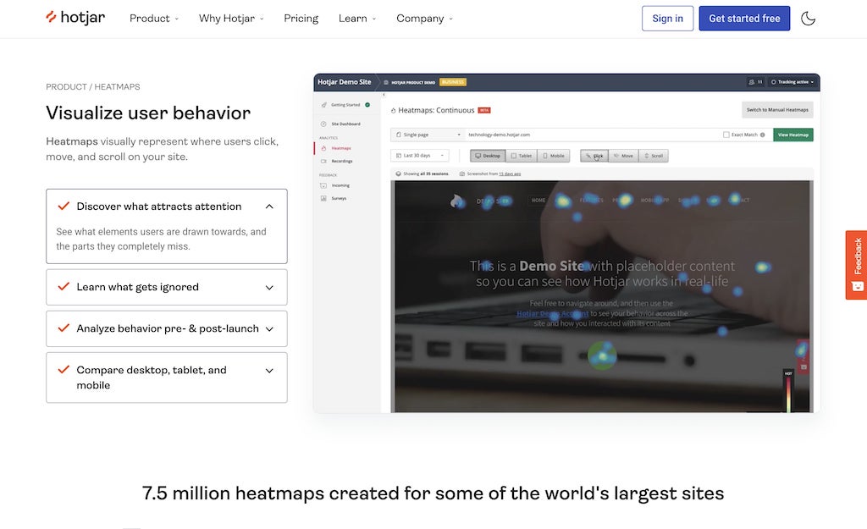867x529 pixels.
Task: Click the info icon beside Exact Match
Action: pyautogui.click(x=763, y=135)
